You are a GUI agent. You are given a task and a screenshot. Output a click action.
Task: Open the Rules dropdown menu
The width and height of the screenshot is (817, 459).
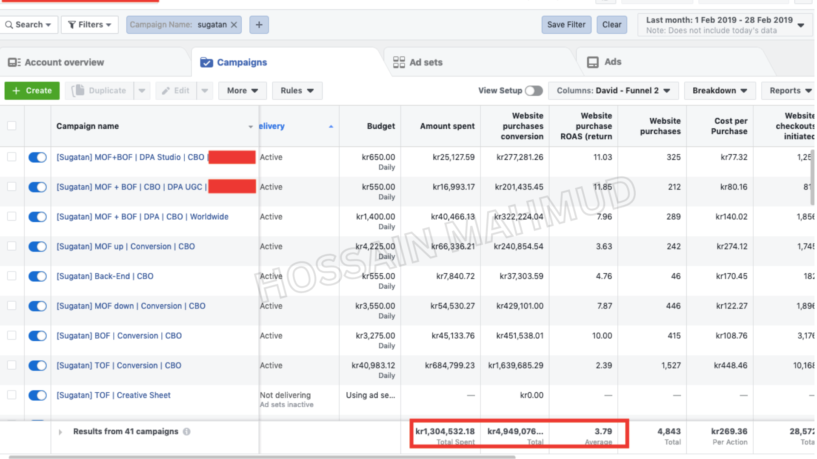[x=297, y=91]
